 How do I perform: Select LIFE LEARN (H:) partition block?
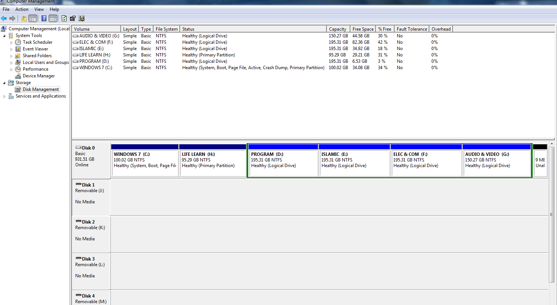tap(213, 160)
